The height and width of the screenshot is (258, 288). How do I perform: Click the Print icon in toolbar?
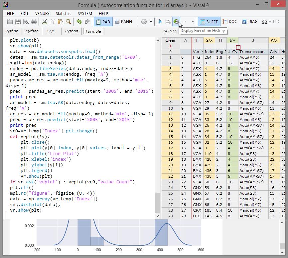[x=34, y=22]
